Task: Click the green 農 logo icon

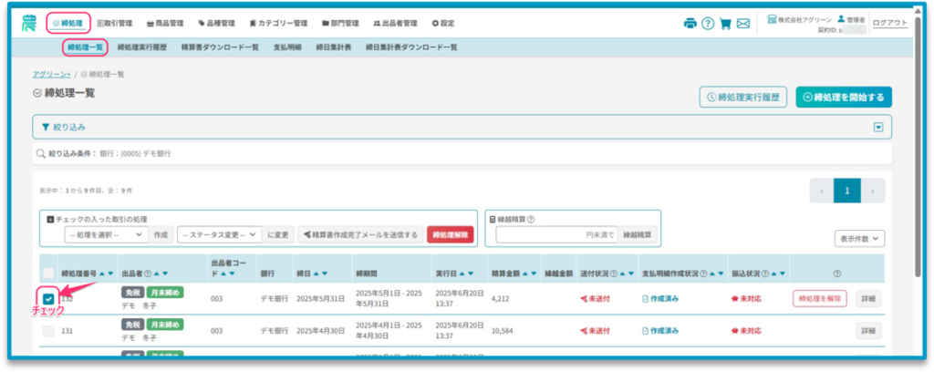Action: 28,23
